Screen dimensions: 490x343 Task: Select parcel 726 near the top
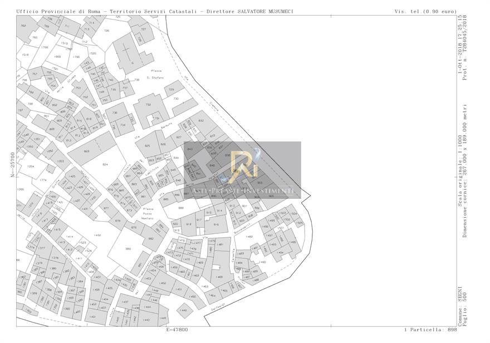(106, 30)
